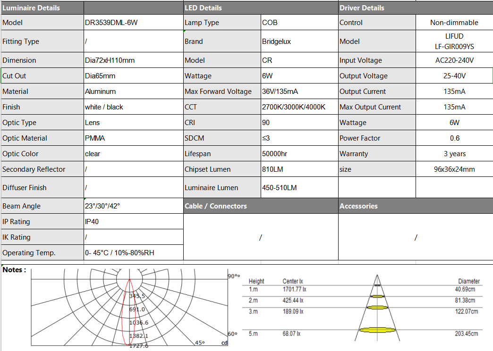
Task: Click the Output Current label cell
Action: (377, 92)
